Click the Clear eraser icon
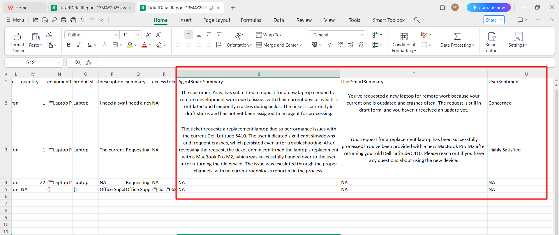Image resolution: width=559 pixels, height=235 pixels. tap(159, 45)
